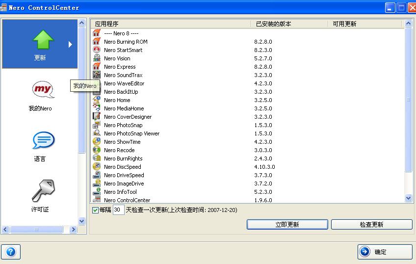Click the Nero SoundTrax icon
Image resolution: width=416 pixels, height=264 pixels.
pos(97,75)
